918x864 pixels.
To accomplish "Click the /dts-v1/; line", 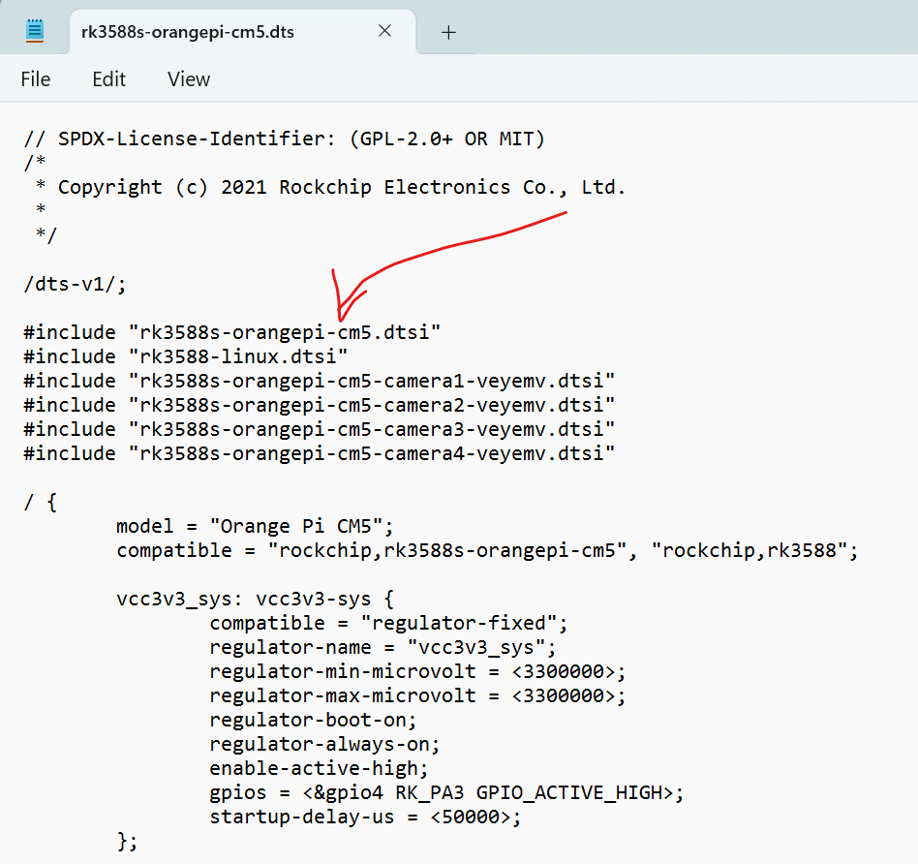I will 76,284.
